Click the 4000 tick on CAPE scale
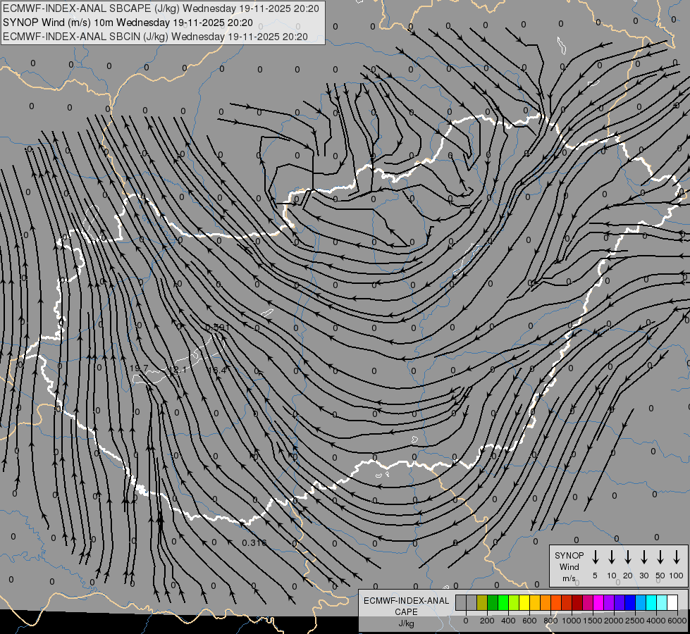This screenshot has height=634, width=690. pyautogui.click(x=656, y=621)
